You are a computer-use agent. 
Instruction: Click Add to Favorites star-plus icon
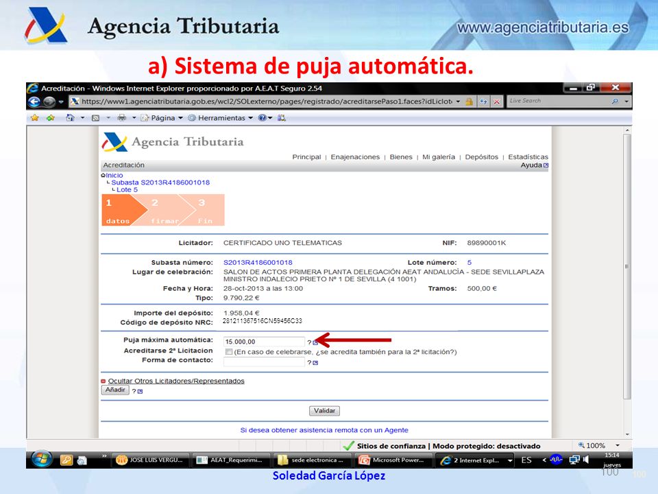point(51,117)
